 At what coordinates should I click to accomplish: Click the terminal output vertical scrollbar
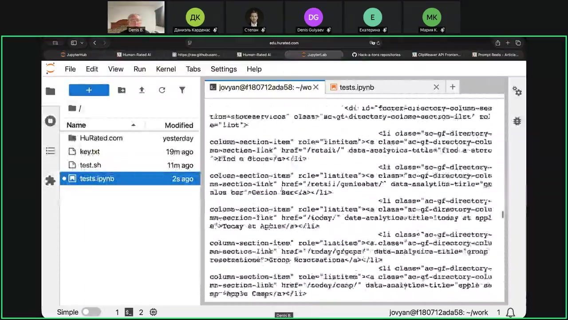[x=502, y=215]
